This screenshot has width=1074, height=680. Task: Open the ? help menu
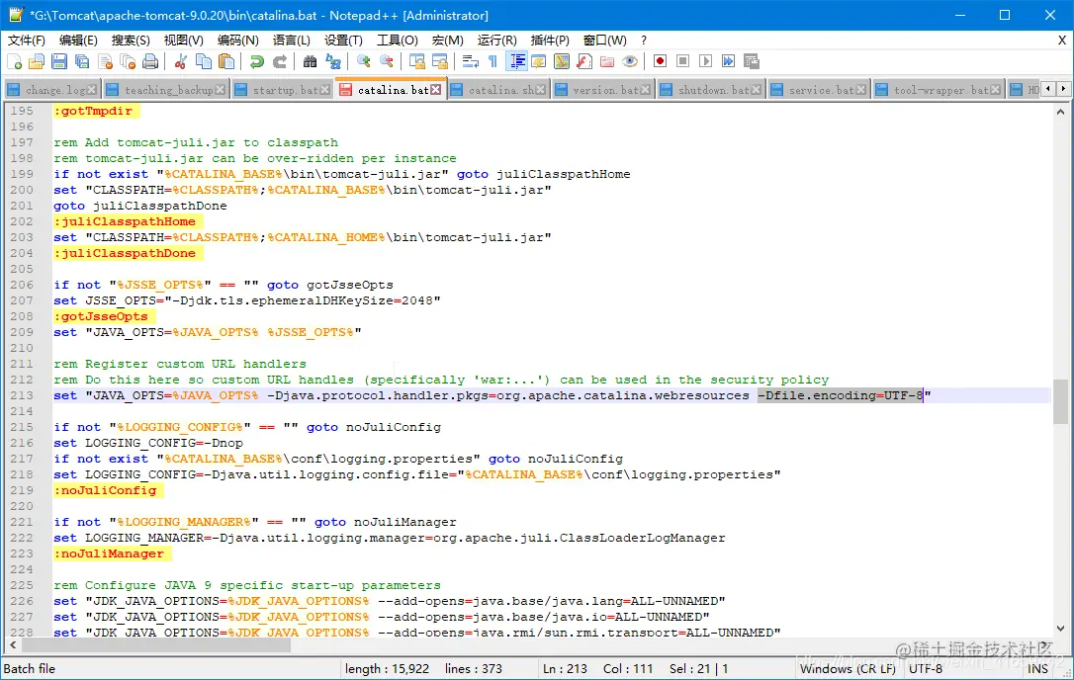point(643,41)
